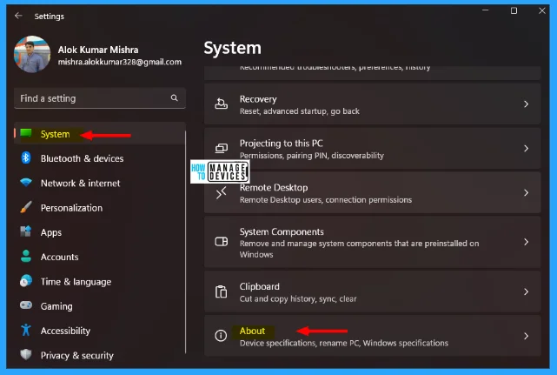Expand System Components chevron
This screenshot has width=557, height=375.
point(526,242)
